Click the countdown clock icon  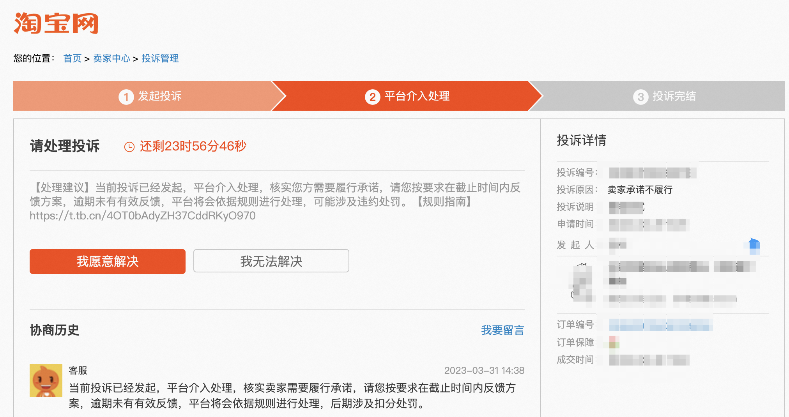click(129, 147)
